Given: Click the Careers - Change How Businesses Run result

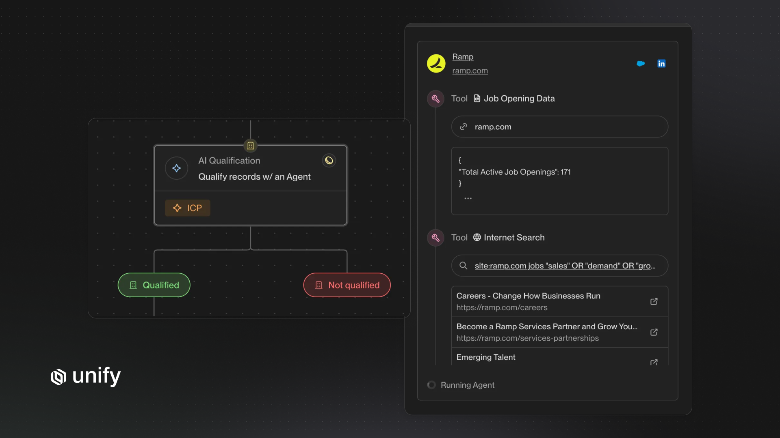Looking at the screenshot, I should tap(528, 301).
